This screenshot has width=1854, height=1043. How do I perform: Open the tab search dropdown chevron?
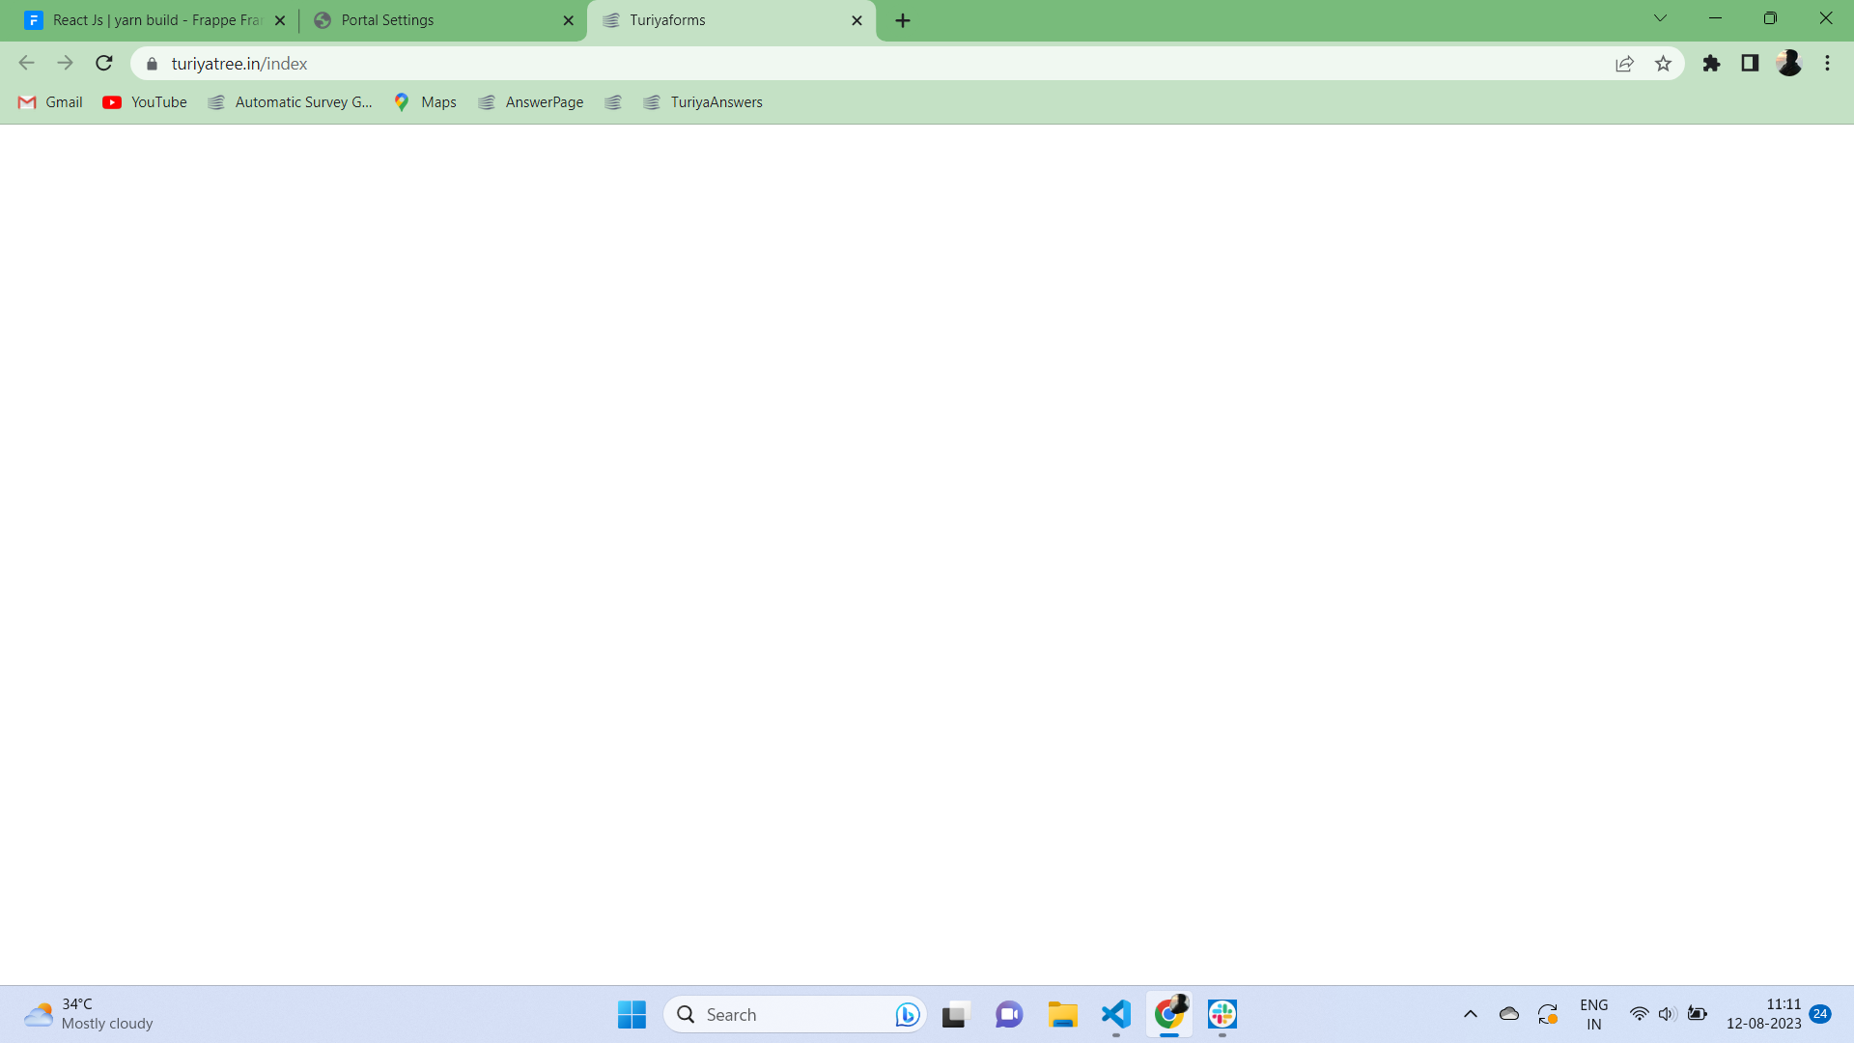click(x=1660, y=18)
